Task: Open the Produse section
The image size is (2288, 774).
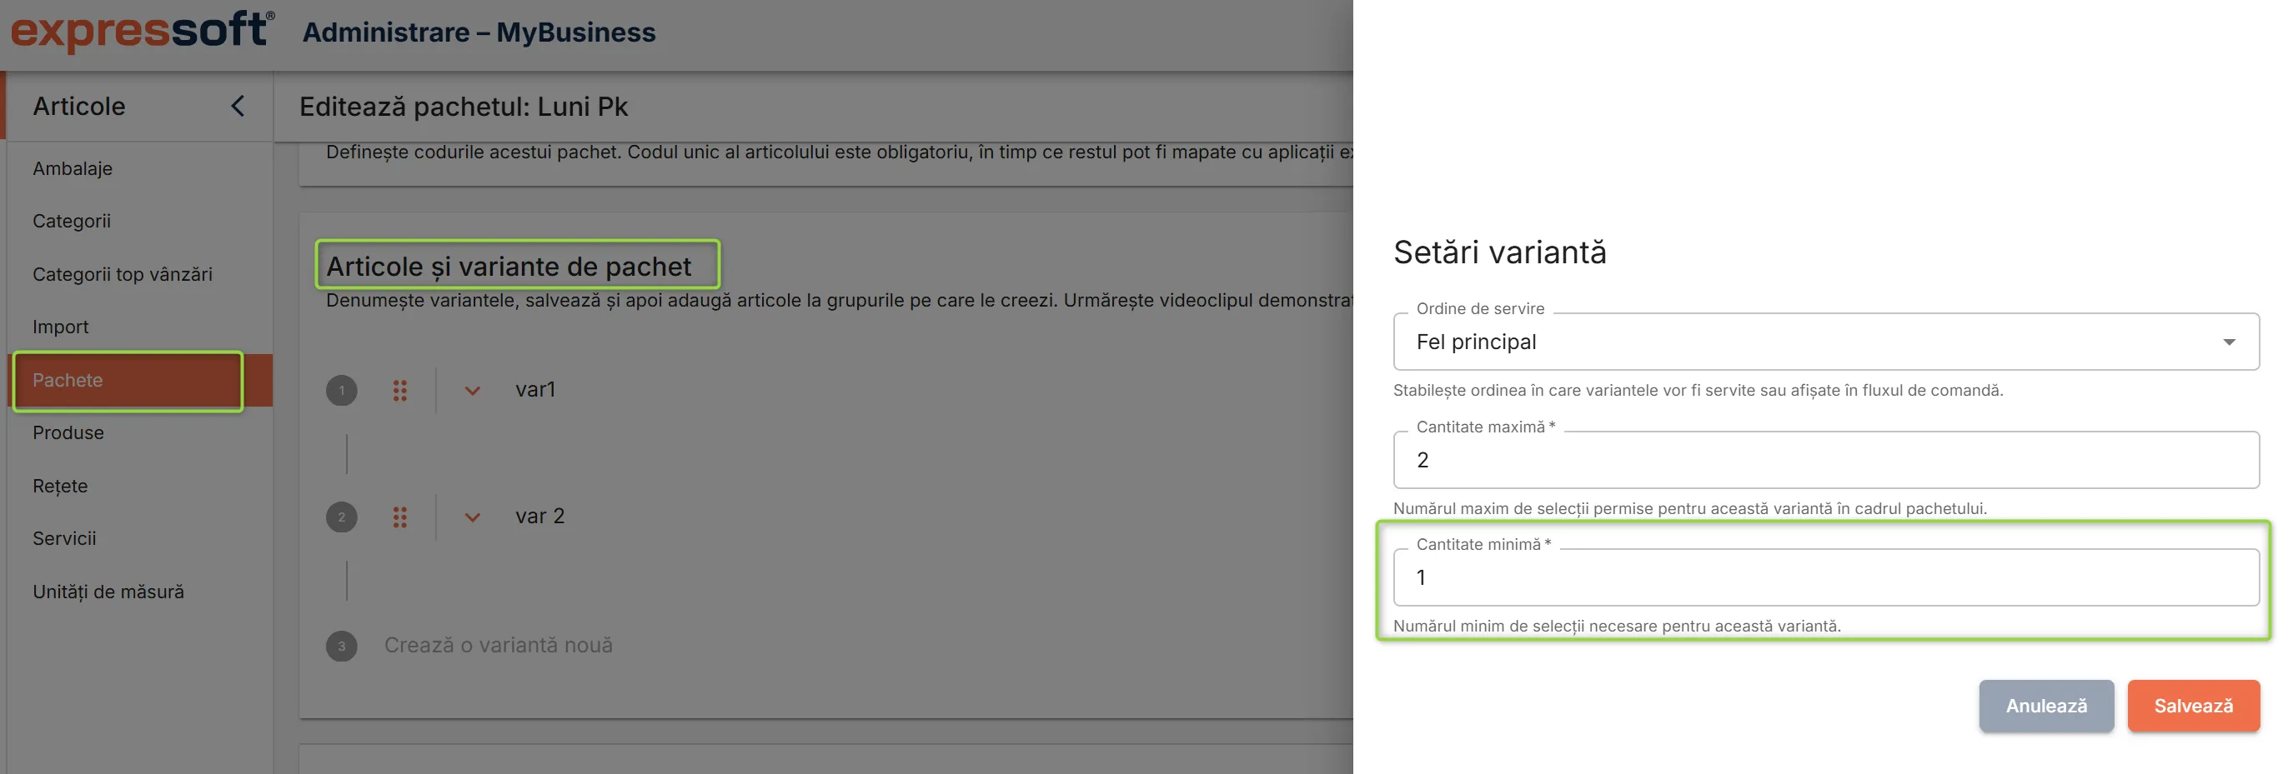Action: 68,432
